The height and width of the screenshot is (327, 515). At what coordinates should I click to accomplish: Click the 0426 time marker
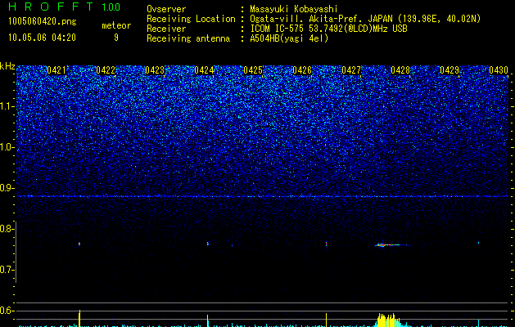point(302,70)
